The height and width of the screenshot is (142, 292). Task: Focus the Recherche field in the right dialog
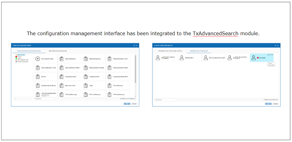(165, 100)
